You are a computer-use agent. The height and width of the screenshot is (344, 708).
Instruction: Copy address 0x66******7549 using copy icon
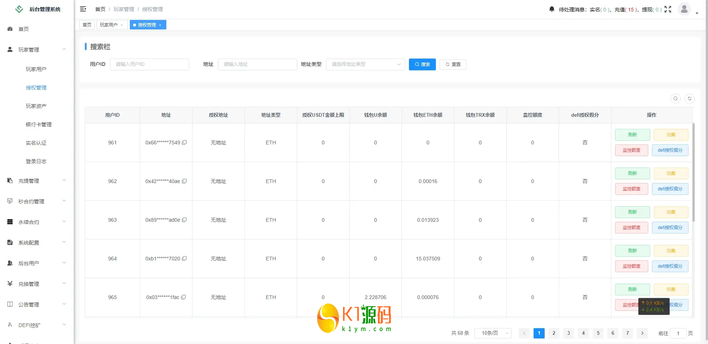pos(184,143)
